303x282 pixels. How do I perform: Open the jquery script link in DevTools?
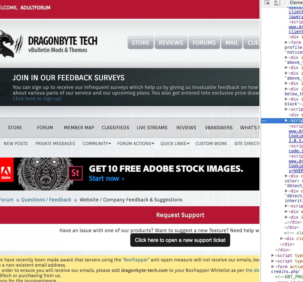[296, 17]
